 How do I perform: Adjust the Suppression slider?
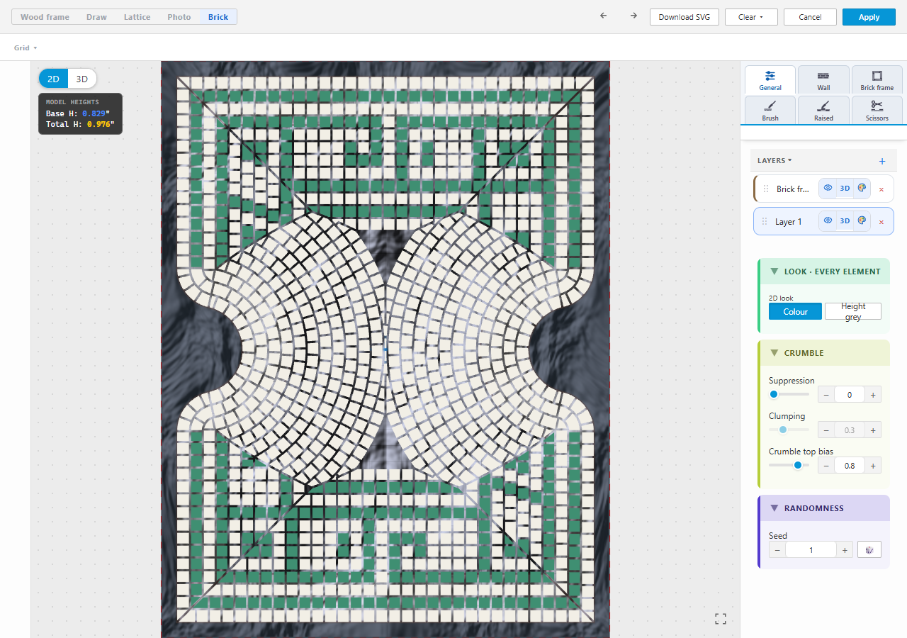click(x=789, y=394)
